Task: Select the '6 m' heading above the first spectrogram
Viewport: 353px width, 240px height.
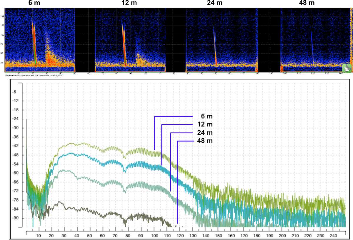Action: pyautogui.click(x=34, y=3)
